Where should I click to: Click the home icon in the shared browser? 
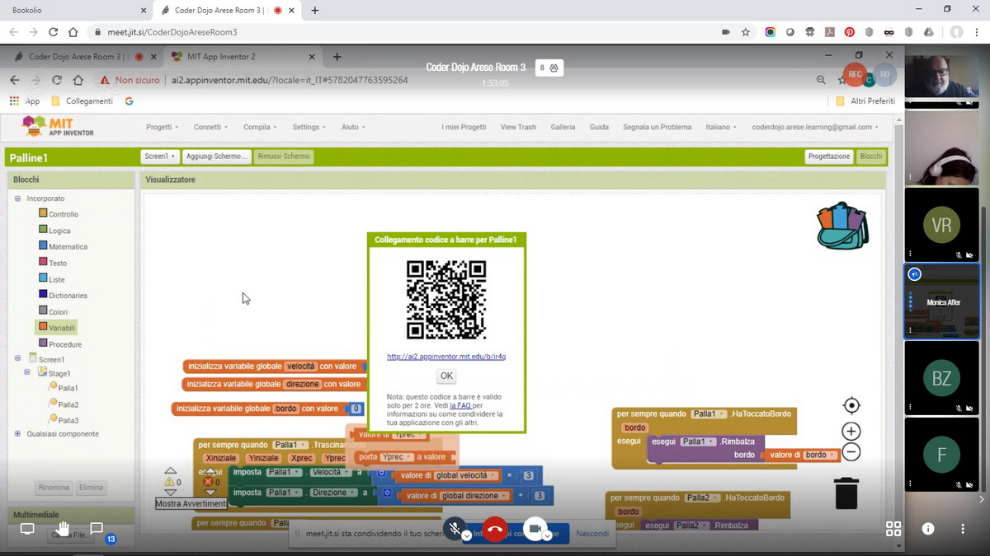[x=78, y=80]
